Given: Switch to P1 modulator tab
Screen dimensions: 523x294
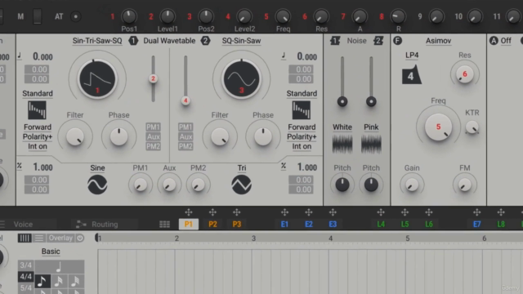Looking at the screenshot, I should point(189,225).
